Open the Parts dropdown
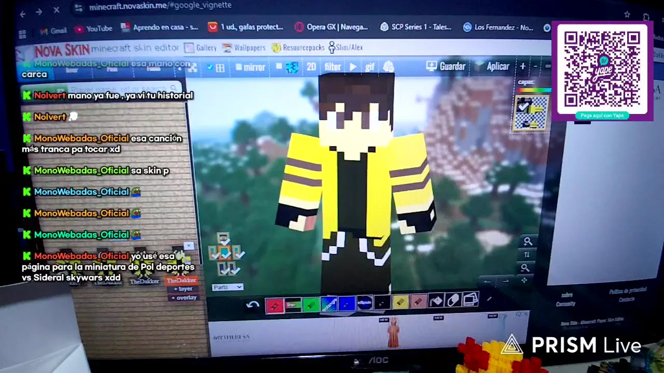Viewport: 664px width, 373px height. click(227, 287)
